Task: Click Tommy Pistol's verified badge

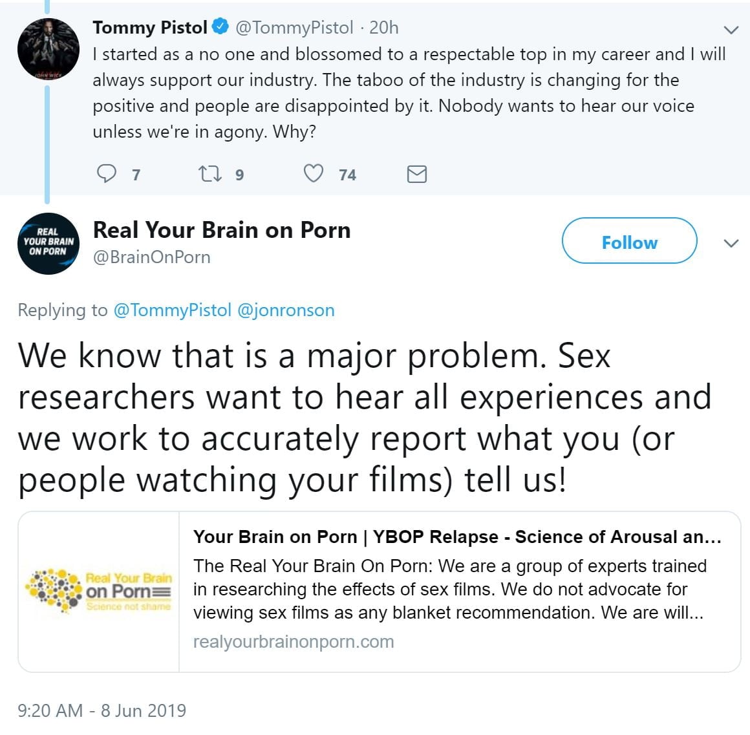Action: (221, 27)
